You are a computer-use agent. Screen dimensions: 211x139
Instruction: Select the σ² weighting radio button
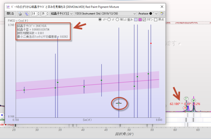click(x=100, y=19)
